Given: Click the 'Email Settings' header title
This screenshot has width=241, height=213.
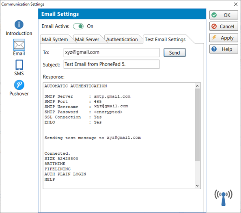Looking at the screenshot, I should tap(60, 14).
